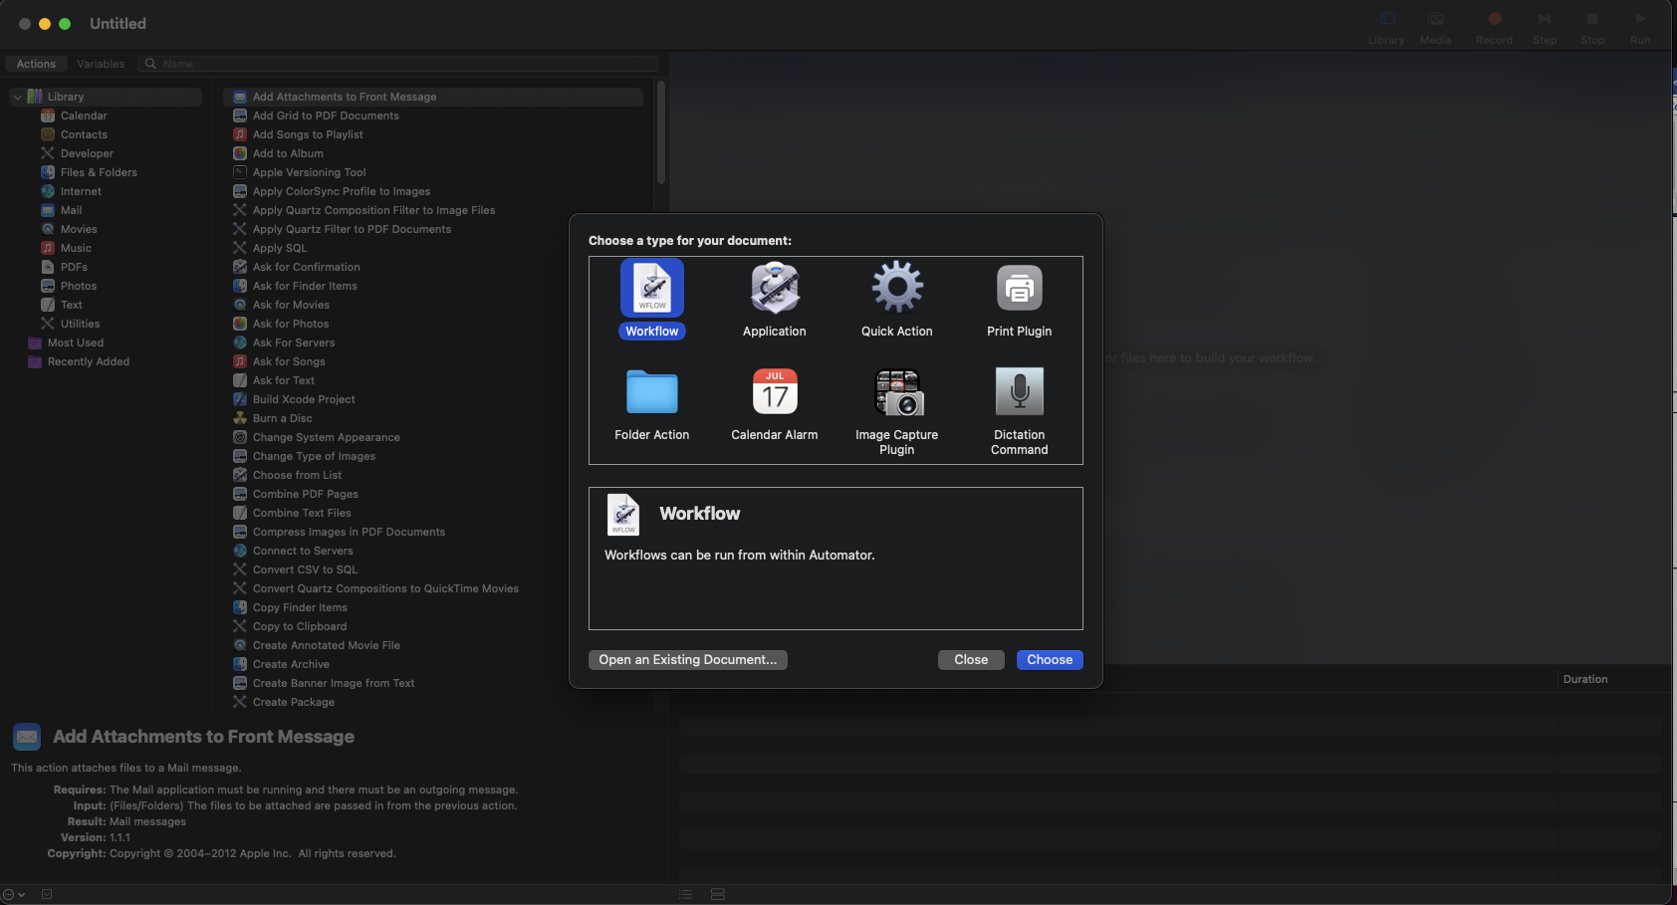This screenshot has height=905, width=1677.
Task: Select the Music library category
Action: pyautogui.click(x=76, y=248)
